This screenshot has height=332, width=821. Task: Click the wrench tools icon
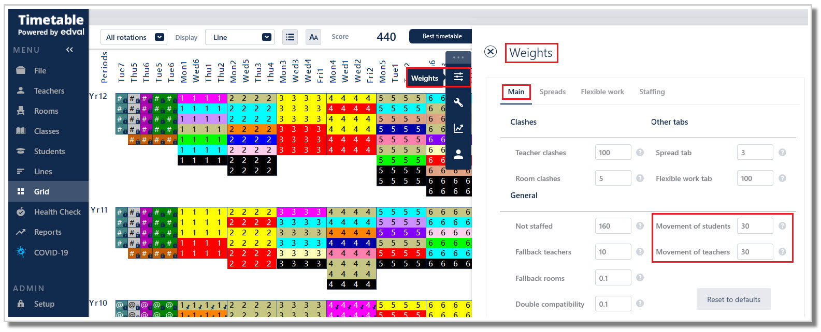tap(458, 102)
